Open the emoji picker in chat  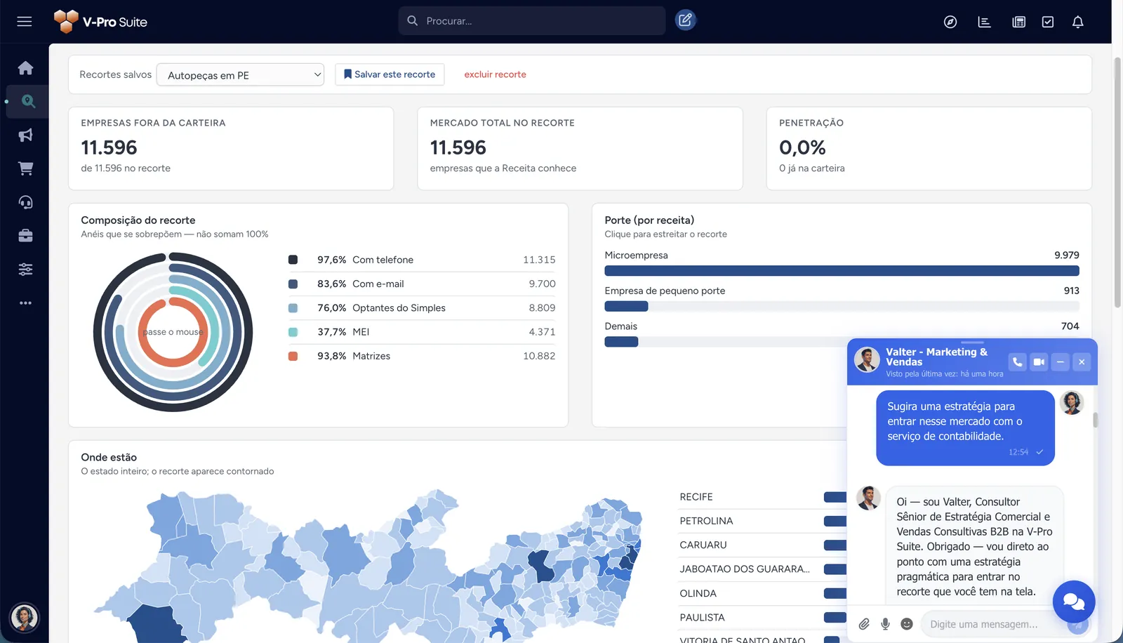pyautogui.click(x=907, y=624)
